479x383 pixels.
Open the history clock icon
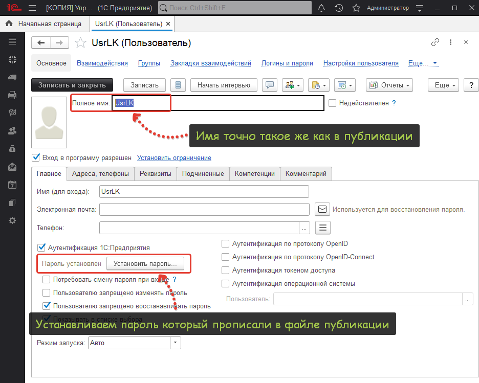[339, 8]
